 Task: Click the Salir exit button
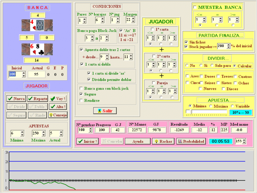point(105,111)
